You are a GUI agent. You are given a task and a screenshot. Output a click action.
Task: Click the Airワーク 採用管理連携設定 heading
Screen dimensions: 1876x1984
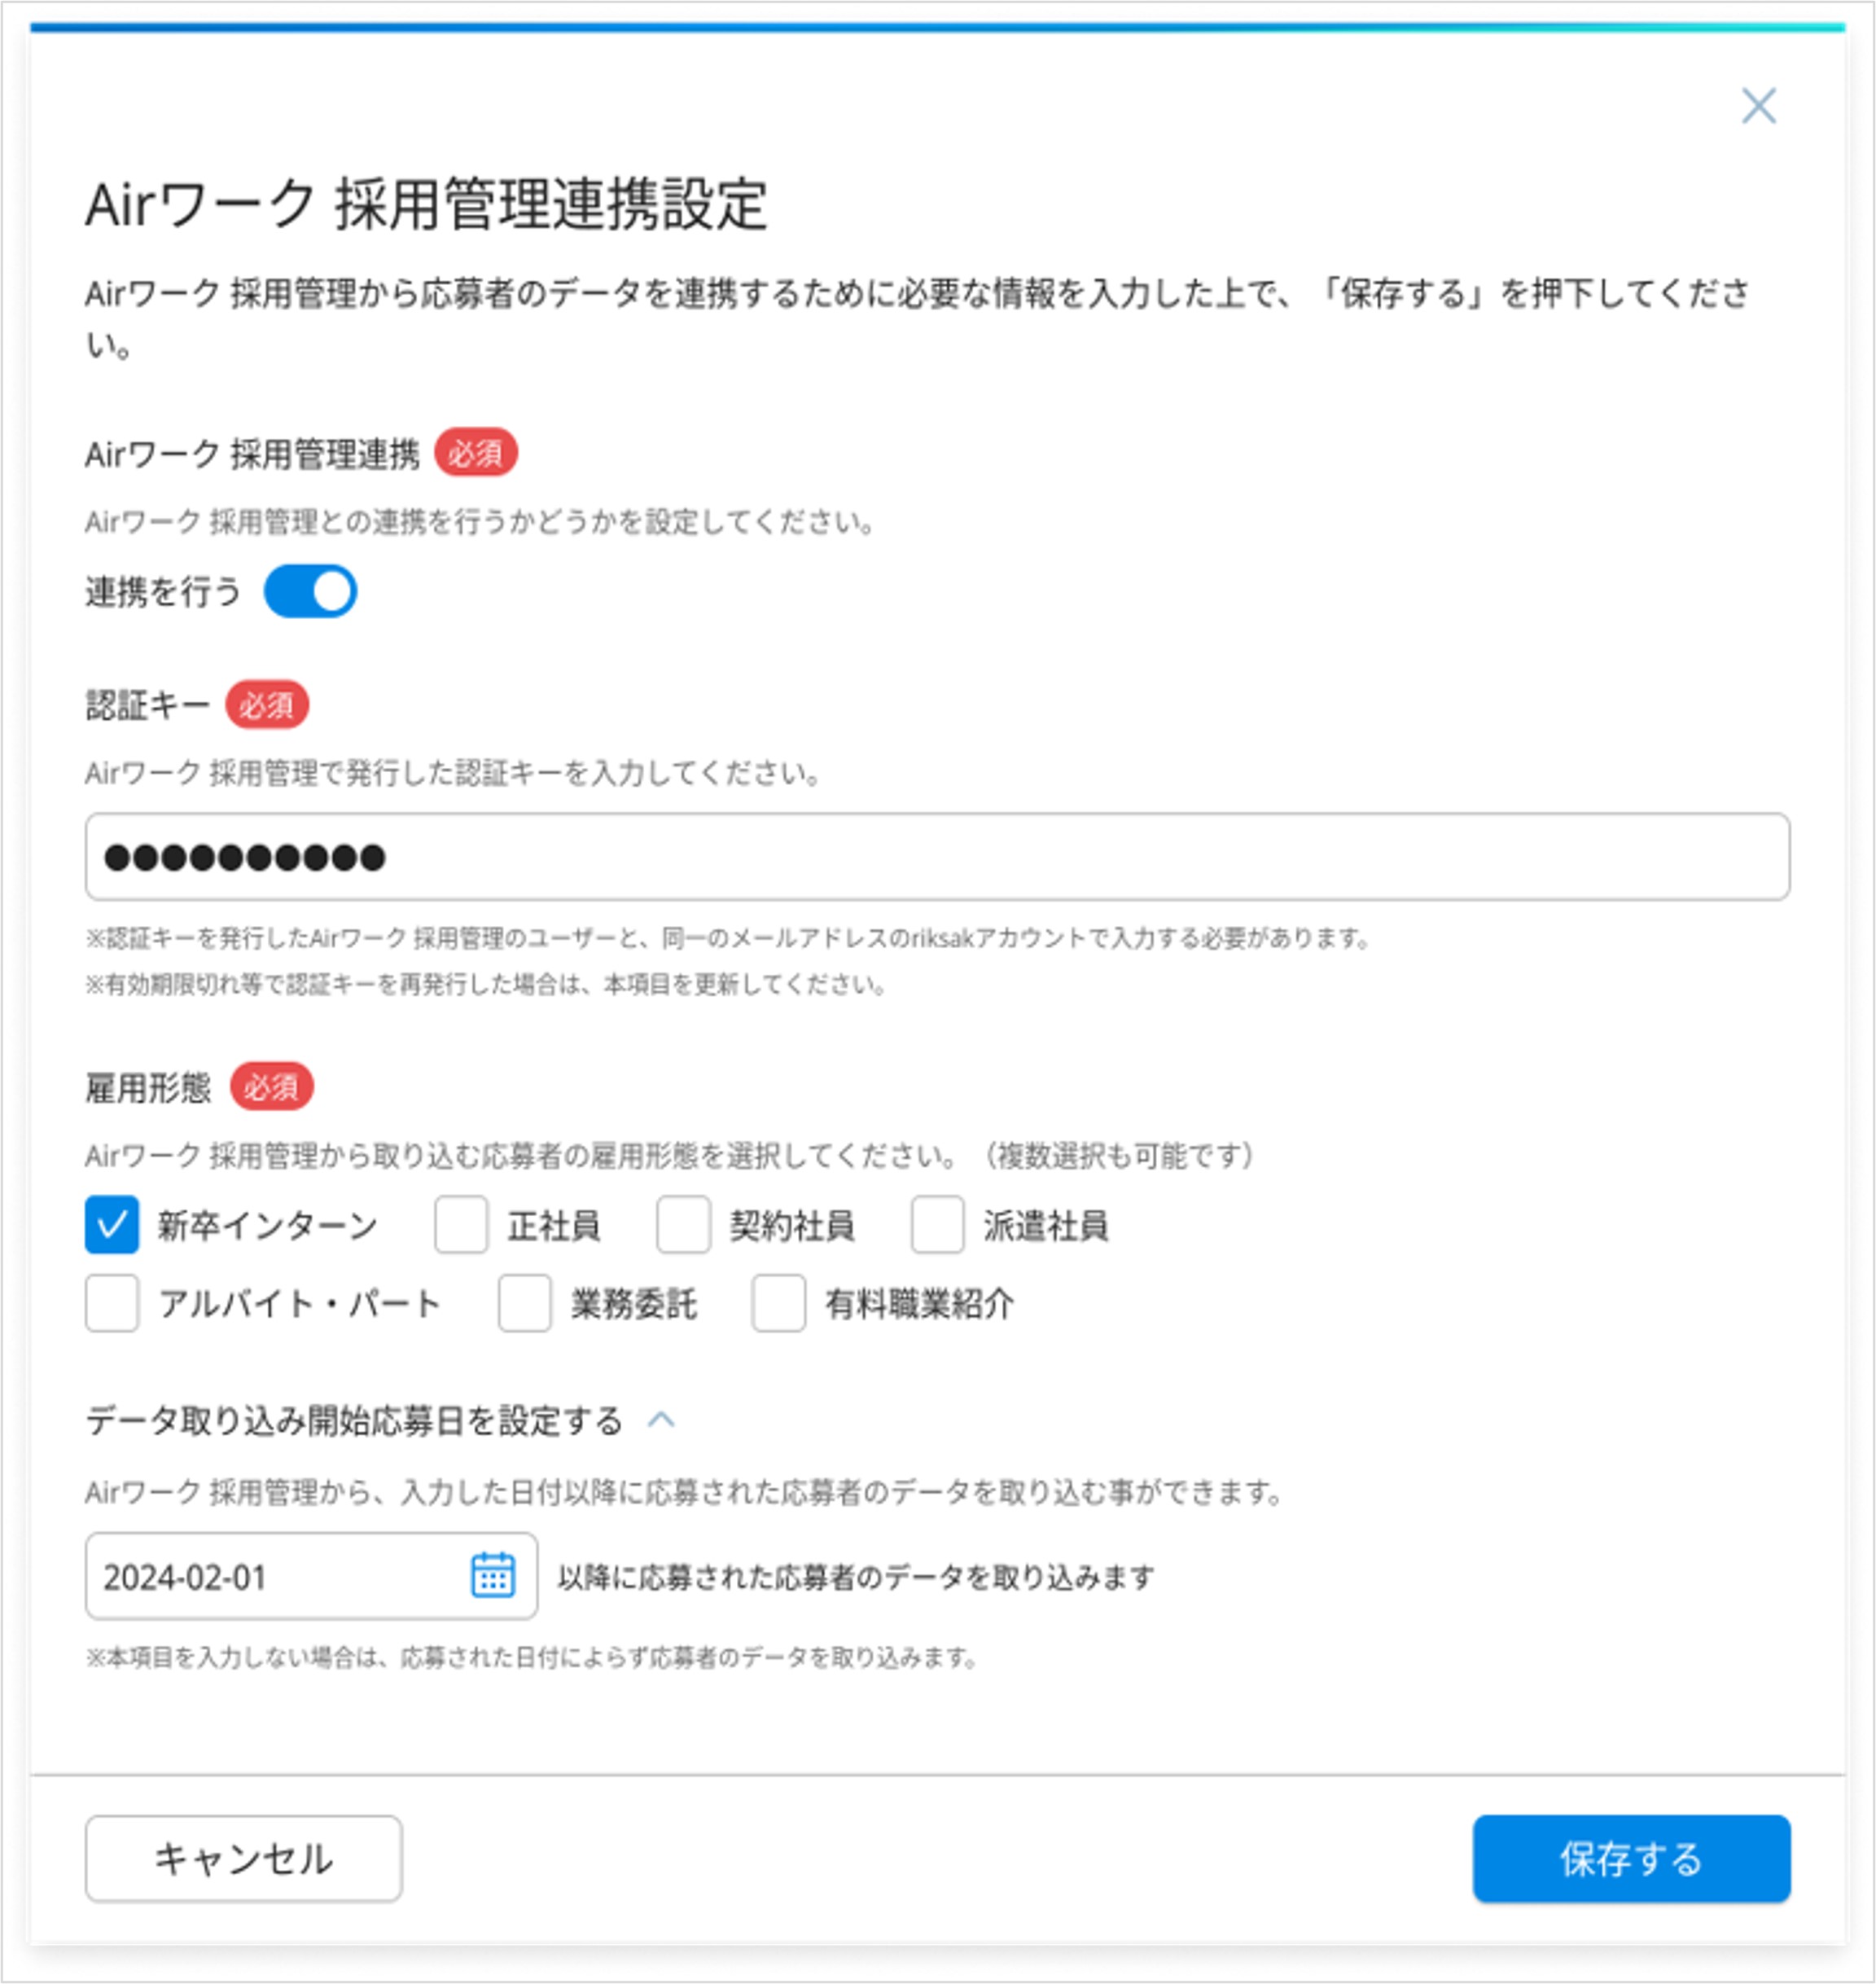point(427,204)
